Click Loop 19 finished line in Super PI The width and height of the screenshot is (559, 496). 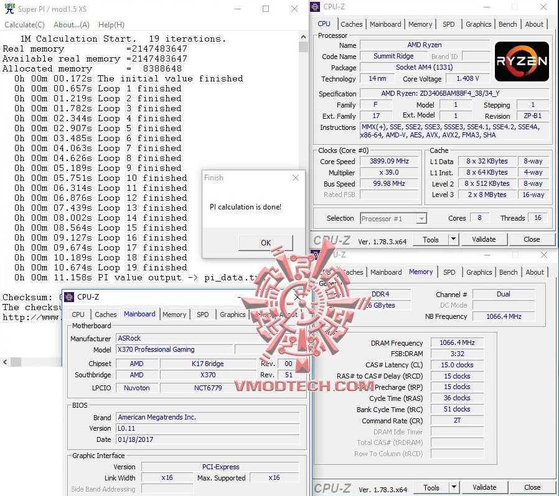pyautogui.click(x=101, y=267)
